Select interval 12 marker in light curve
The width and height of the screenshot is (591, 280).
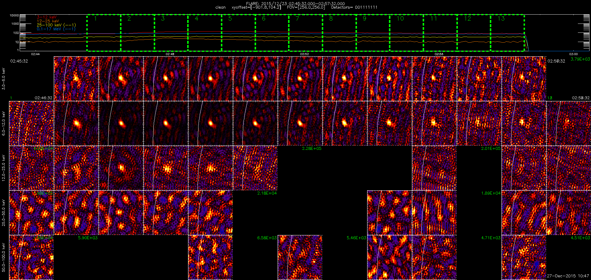(x=467, y=18)
